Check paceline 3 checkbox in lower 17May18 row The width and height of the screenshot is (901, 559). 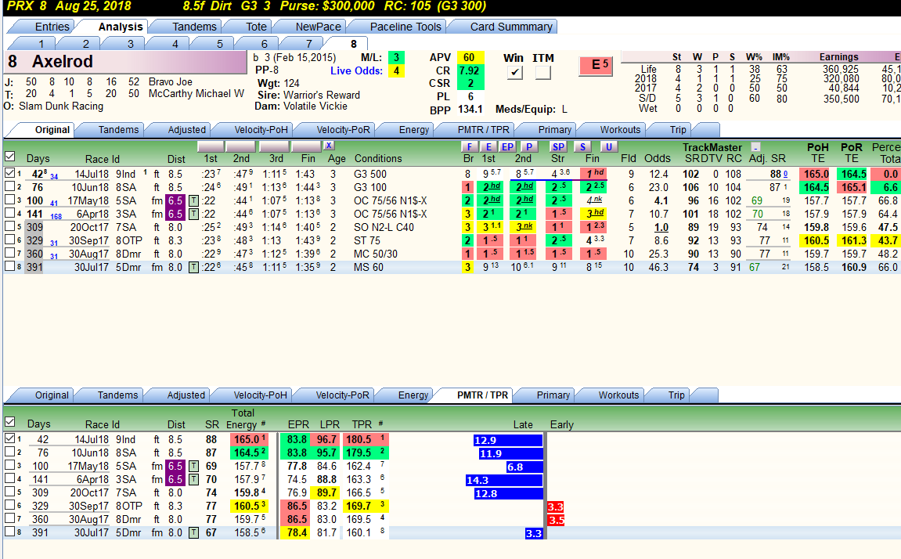pos(9,465)
